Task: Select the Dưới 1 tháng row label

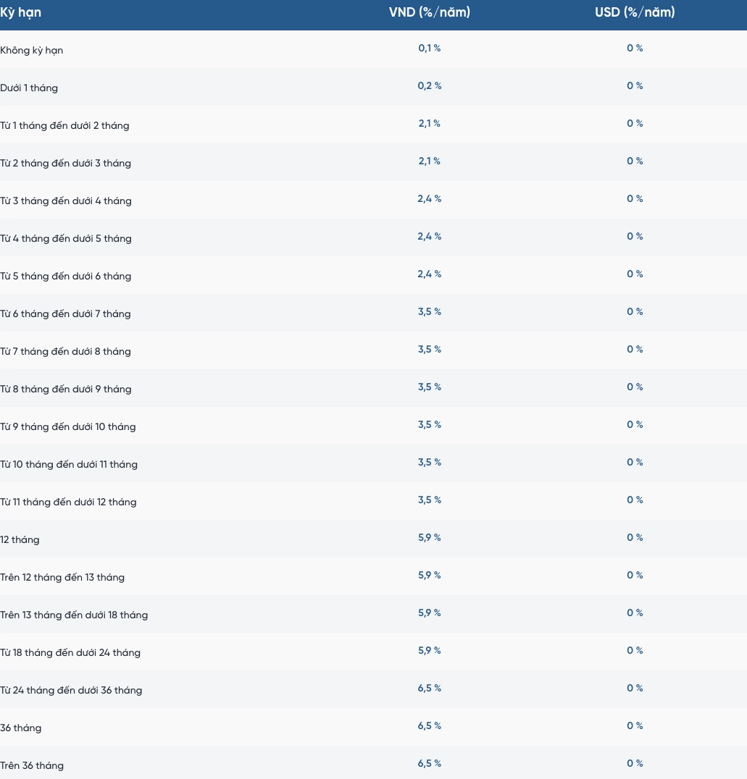Action: [29, 88]
